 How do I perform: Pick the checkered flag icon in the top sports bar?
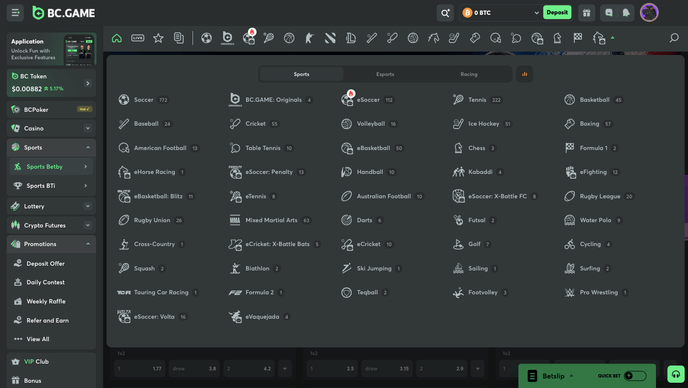[578, 38]
